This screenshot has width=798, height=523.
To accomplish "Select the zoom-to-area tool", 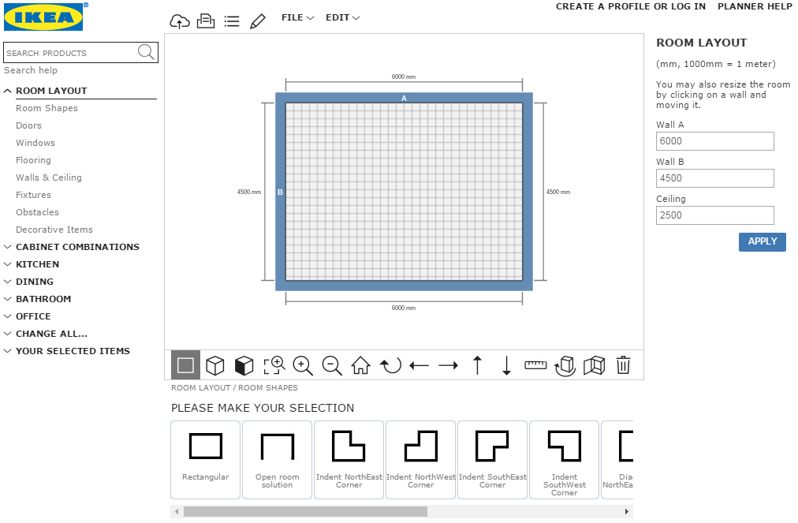I will pyautogui.click(x=274, y=365).
